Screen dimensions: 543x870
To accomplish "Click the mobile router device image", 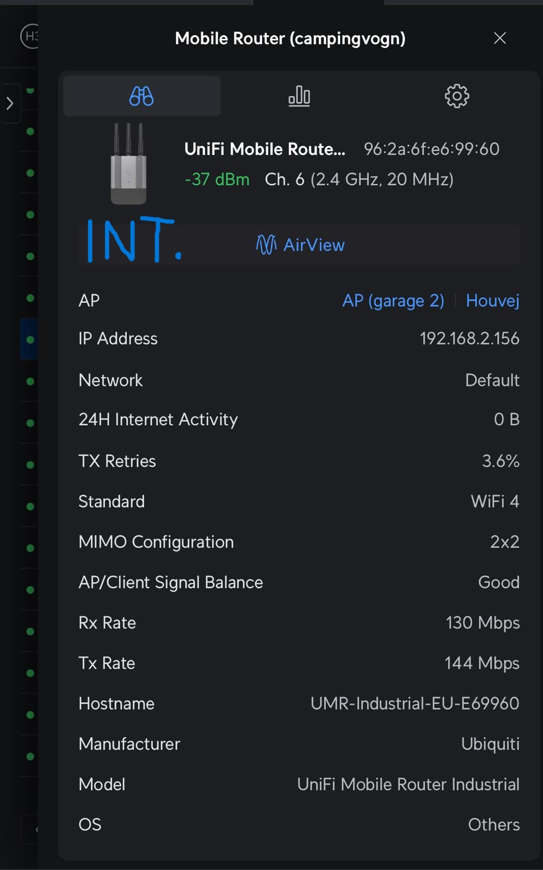I will point(128,164).
